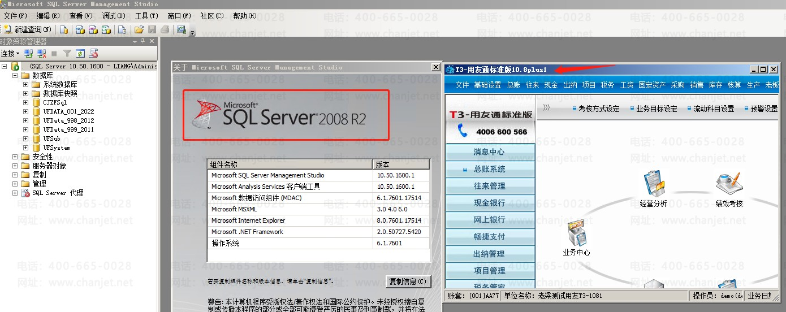Screen dimensions: 786x312
Task: Click the Analysis Services XMLA Query icon
Action: [106, 29]
